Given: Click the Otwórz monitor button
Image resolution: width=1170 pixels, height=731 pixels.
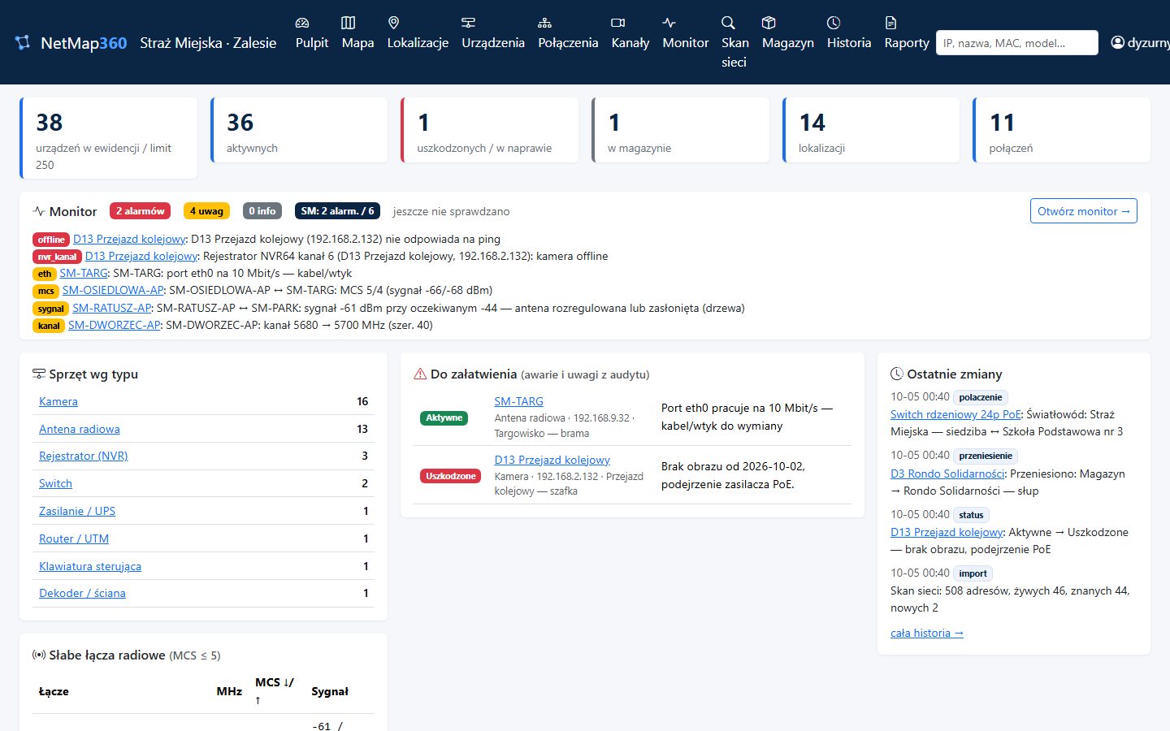Looking at the screenshot, I should (1084, 211).
